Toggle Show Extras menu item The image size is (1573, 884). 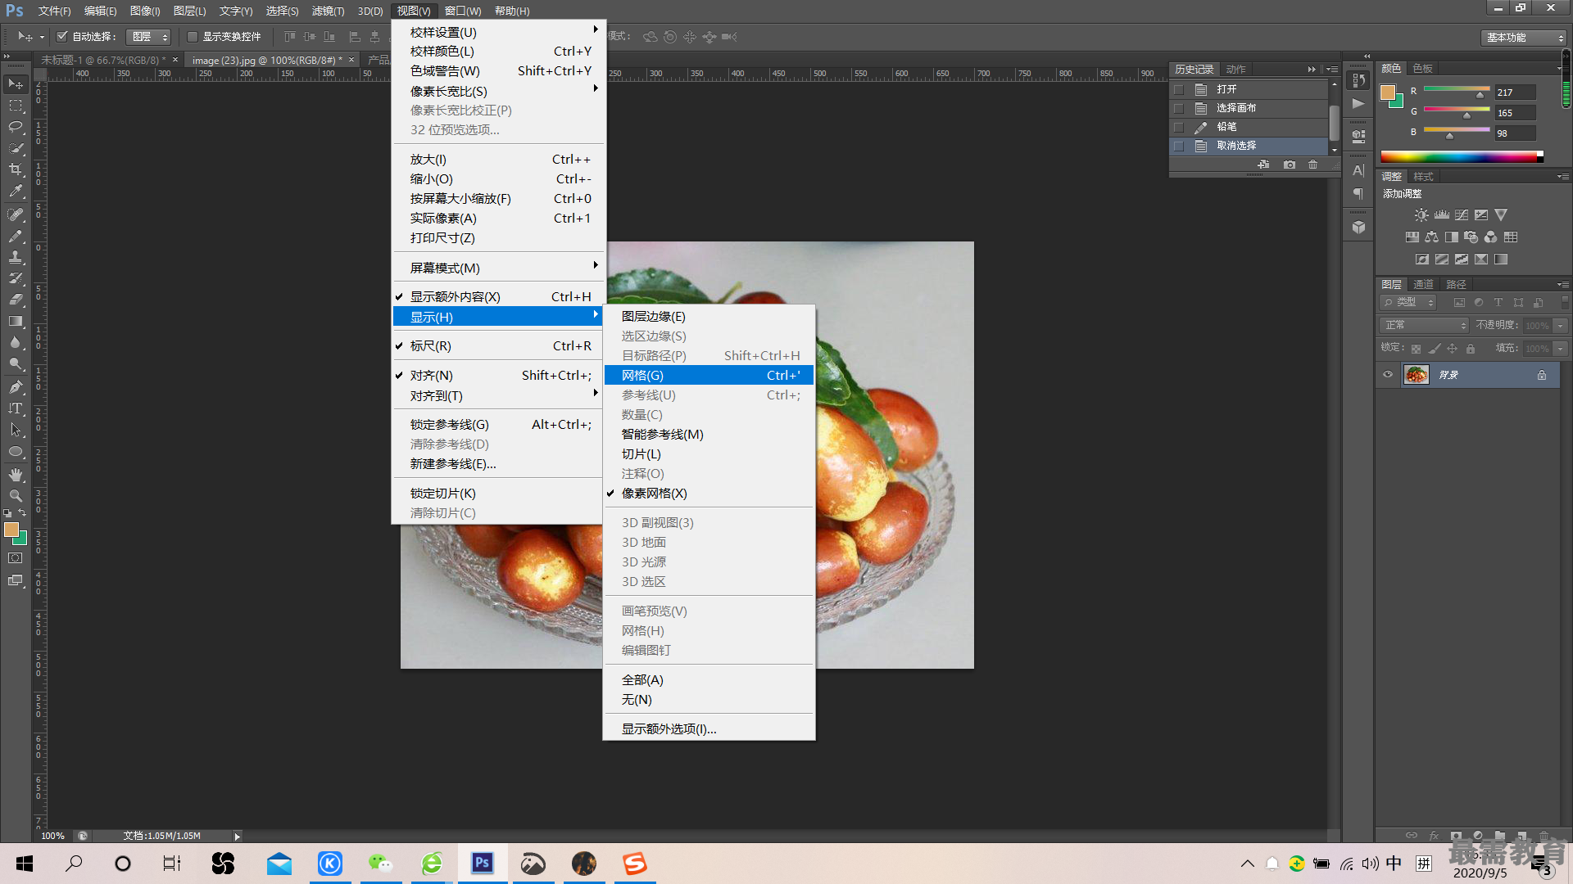[498, 297]
